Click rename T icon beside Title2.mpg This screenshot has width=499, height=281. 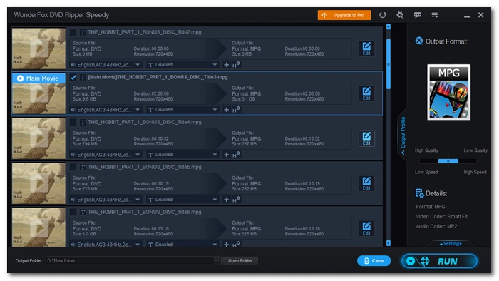click(x=83, y=32)
